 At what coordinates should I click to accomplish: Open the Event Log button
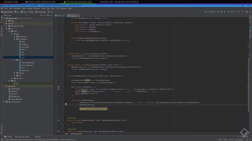243,137
